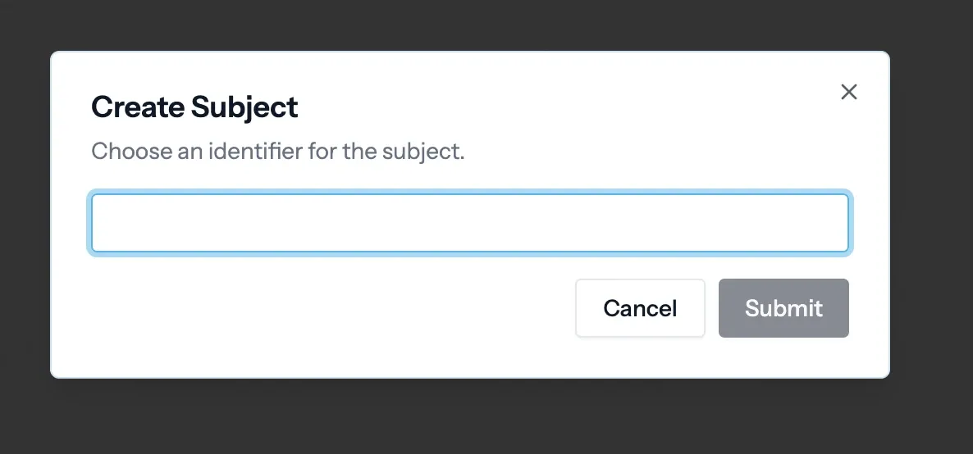The image size is (973, 454).
Task: Close the Create Subject dialog via X icon
Action: click(x=849, y=92)
